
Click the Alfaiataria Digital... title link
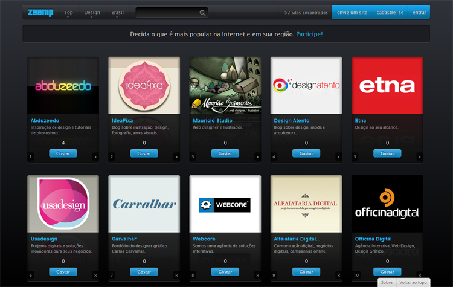click(x=297, y=239)
